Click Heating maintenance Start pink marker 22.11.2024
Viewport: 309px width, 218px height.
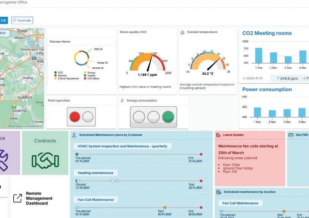(x=201, y=181)
